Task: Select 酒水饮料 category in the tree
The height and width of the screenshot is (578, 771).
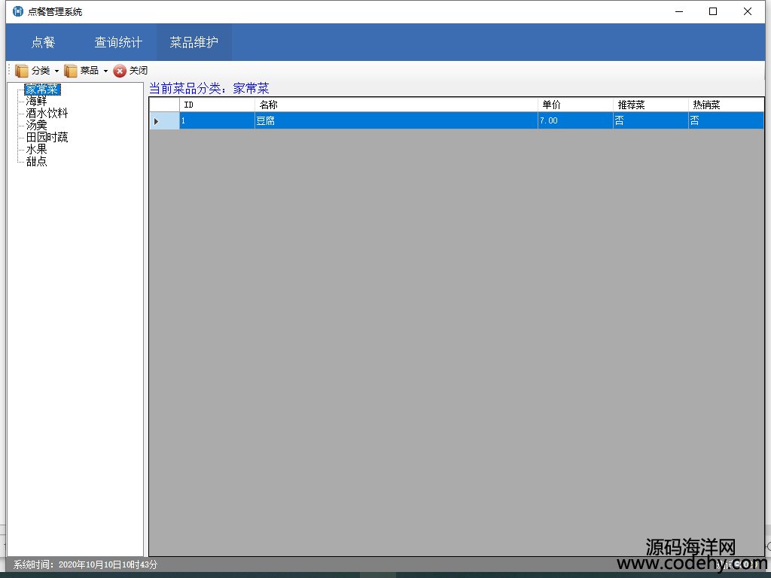Action: [47, 114]
